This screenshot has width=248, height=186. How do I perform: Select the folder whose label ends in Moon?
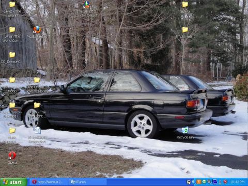12,80
